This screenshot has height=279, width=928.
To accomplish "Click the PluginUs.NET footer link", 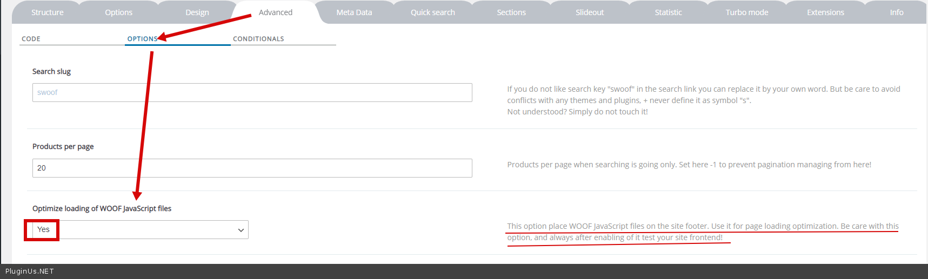I will pyautogui.click(x=30, y=271).
